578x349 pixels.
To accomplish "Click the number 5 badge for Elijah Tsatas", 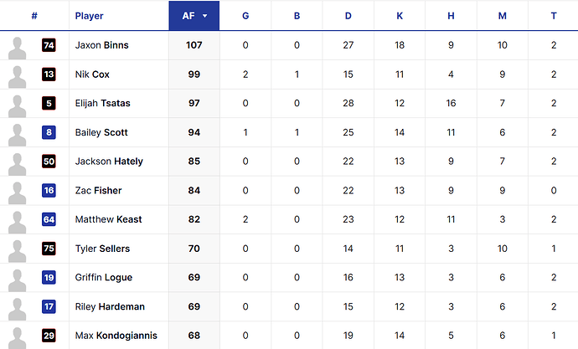I will tap(49, 104).
